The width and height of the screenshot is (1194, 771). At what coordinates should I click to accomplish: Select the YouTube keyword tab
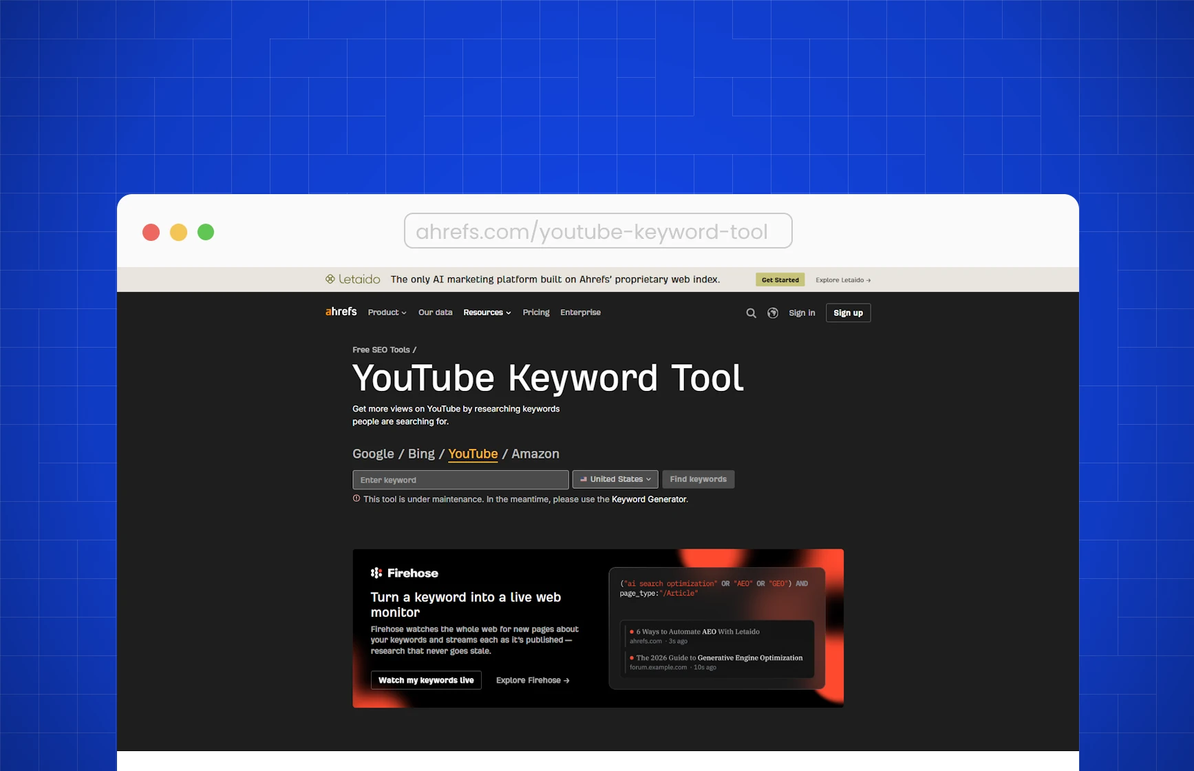point(473,454)
